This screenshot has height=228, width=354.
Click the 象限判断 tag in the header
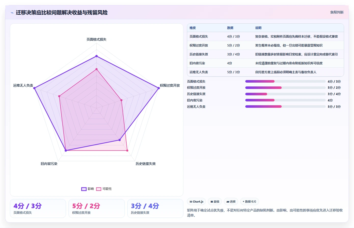[337, 12]
